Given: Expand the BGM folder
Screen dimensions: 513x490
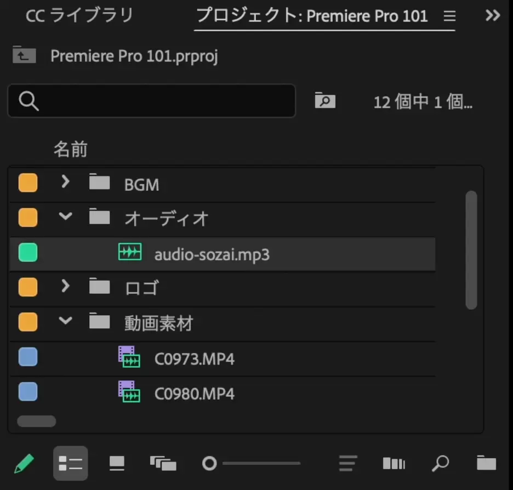Looking at the screenshot, I should pyautogui.click(x=65, y=183).
